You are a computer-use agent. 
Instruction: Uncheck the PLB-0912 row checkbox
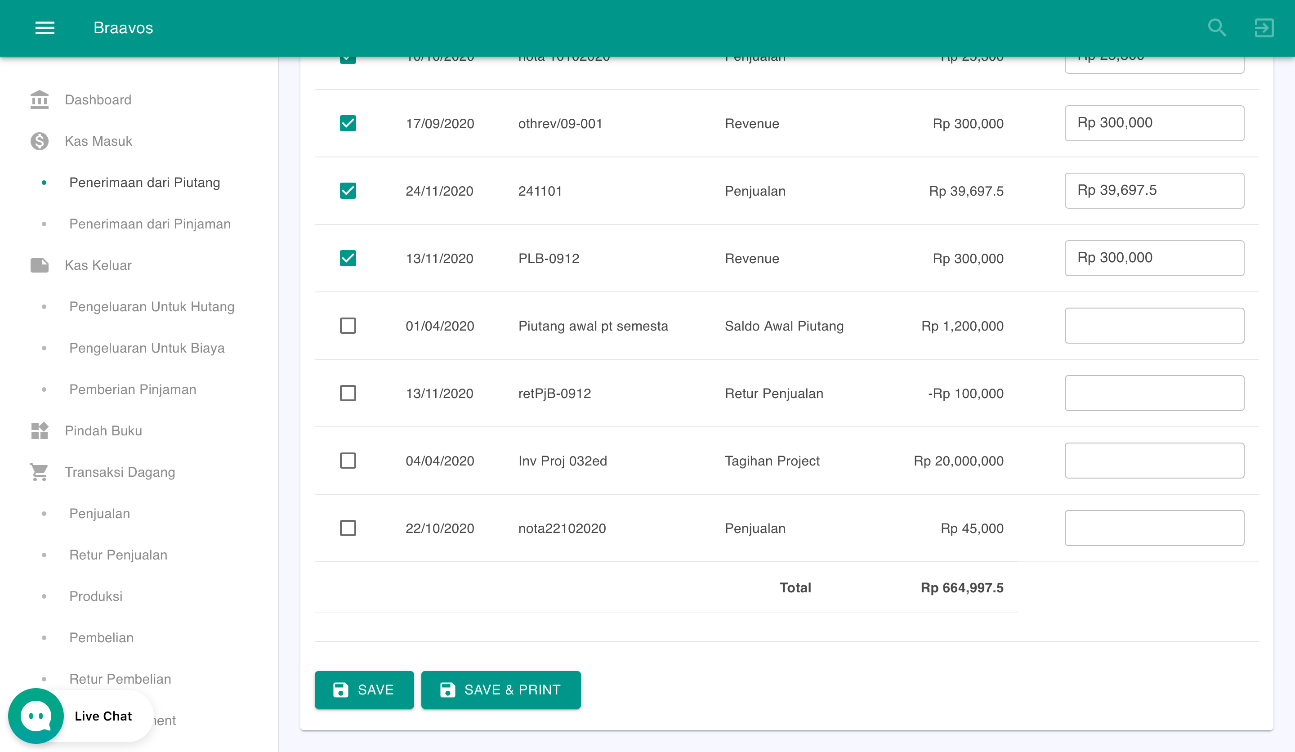pyautogui.click(x=348, y=258)
